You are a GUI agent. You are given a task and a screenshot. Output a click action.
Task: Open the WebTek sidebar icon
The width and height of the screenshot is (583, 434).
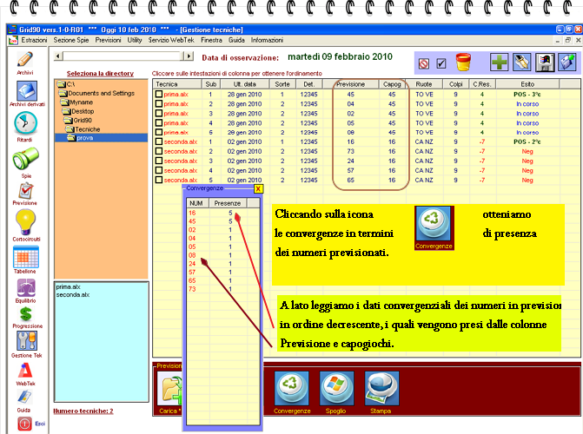[25, 371]
